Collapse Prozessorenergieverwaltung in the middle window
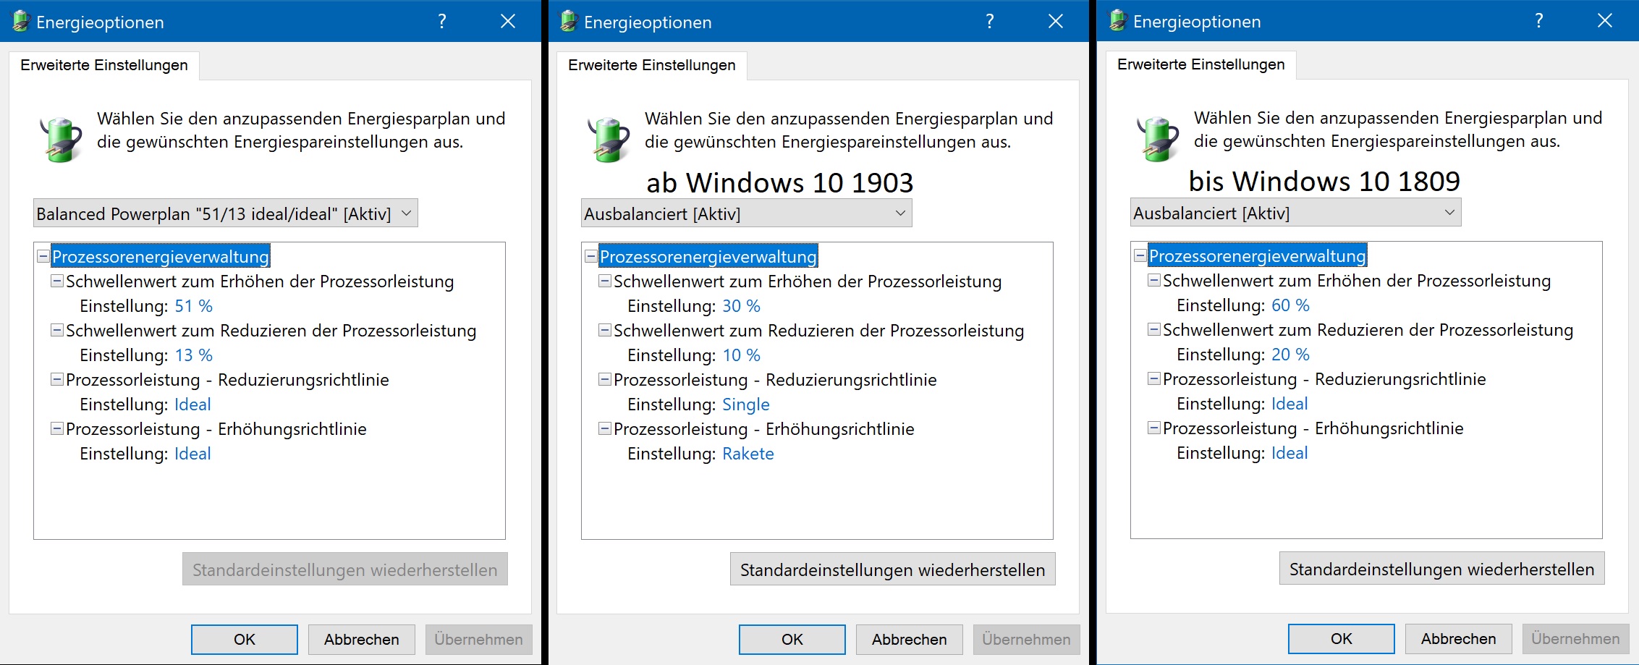 [x=590, y=256]
